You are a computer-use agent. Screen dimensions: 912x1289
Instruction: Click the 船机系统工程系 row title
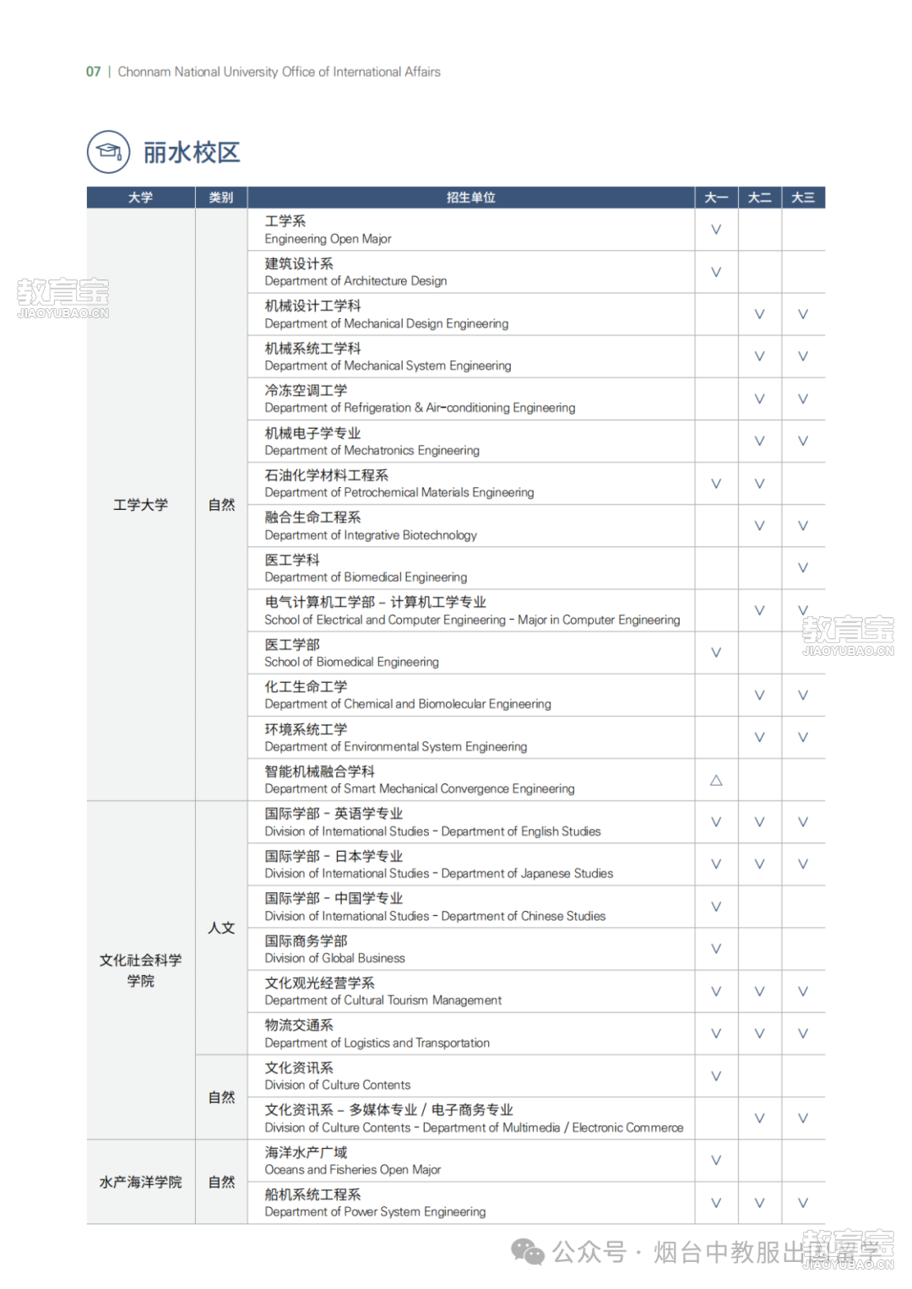point(312,1194)
